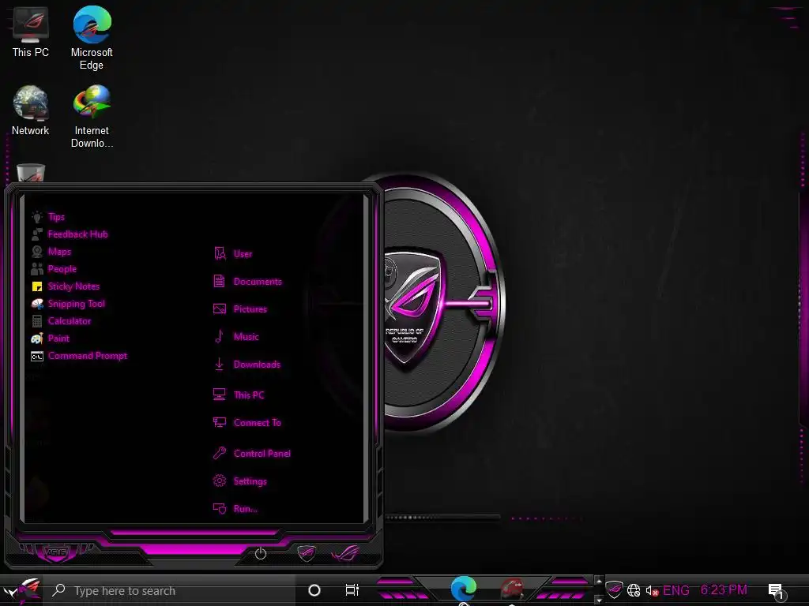Open Microsoft Edge from the taskbar
The image size is (809, 606).
[x=463, y=589]
